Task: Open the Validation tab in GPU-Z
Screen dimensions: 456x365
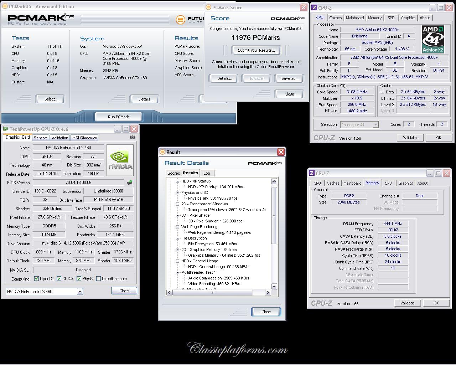Action: [60, 138]
